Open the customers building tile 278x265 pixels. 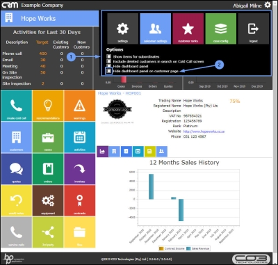(x=17, y=137)
